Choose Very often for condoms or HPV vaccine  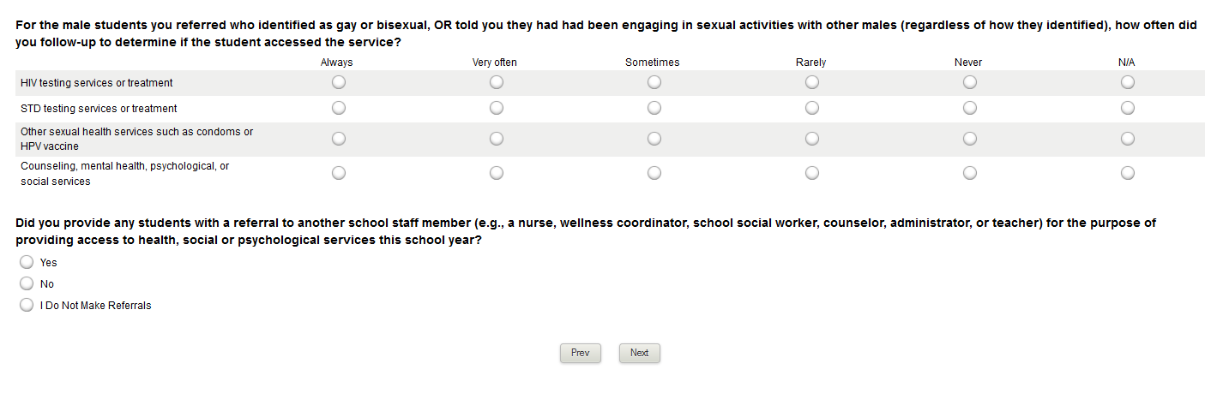pos(497,138)
